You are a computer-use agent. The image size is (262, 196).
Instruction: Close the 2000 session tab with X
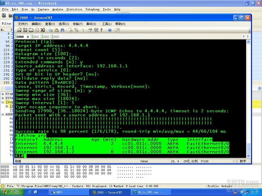28,37
